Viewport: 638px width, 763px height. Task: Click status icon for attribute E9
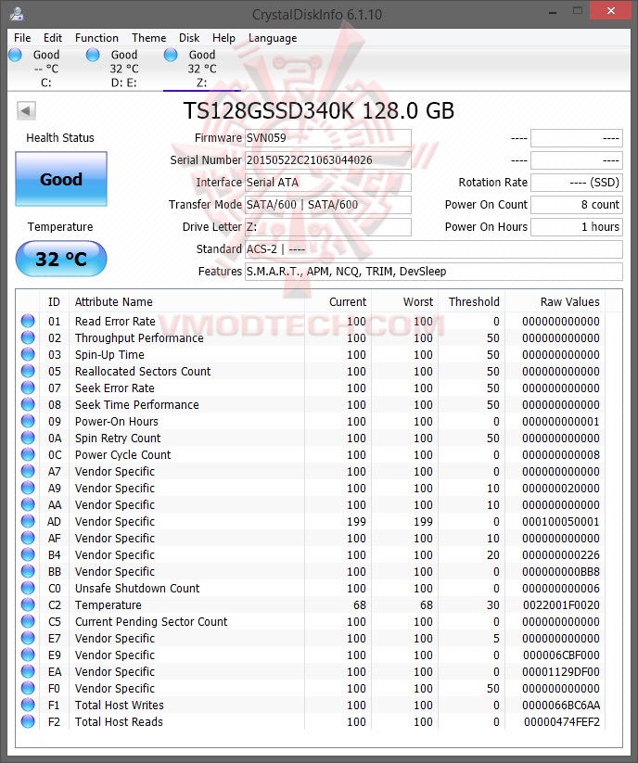[28, 655]
